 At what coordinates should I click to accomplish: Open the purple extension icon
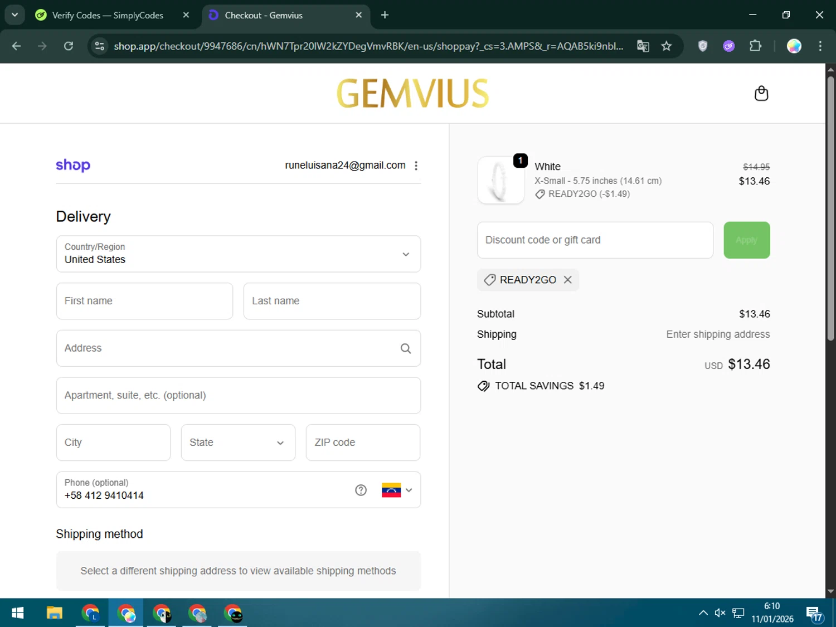point(729,46)
